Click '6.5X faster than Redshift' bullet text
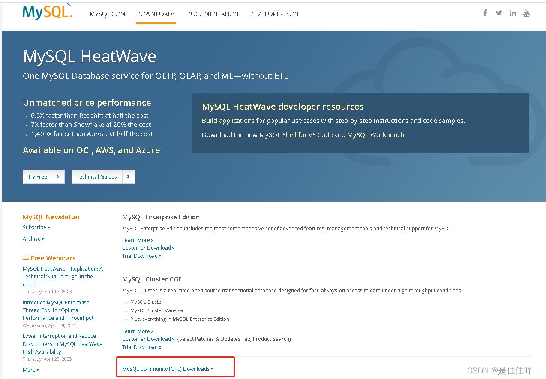The image size is (546, 379). tap(90, 116)
